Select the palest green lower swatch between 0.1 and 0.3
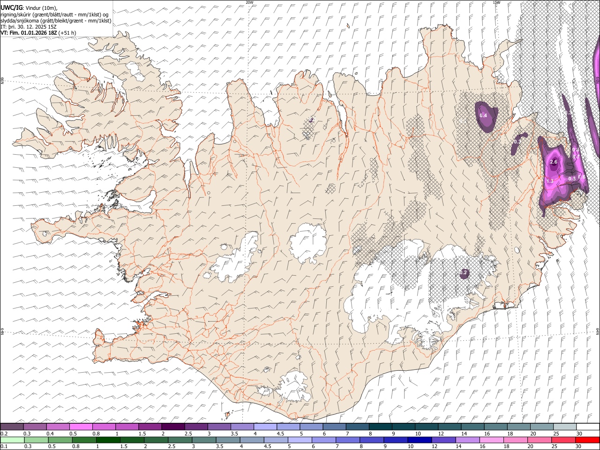 (x=12, y=440)
